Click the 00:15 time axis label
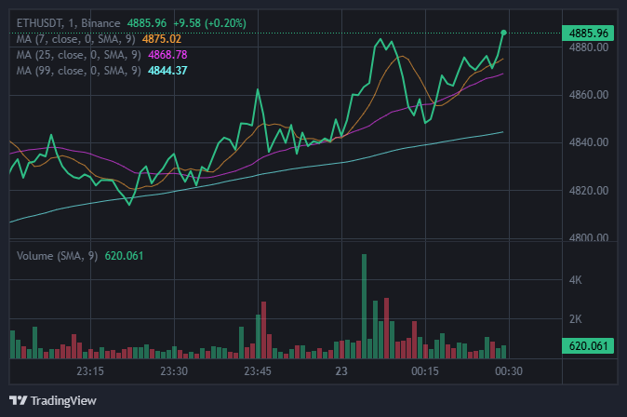 tap(424, 371)
